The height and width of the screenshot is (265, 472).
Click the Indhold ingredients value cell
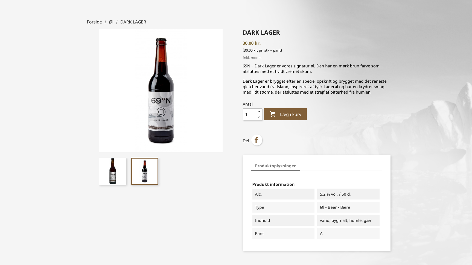click(x=346, y=221)
